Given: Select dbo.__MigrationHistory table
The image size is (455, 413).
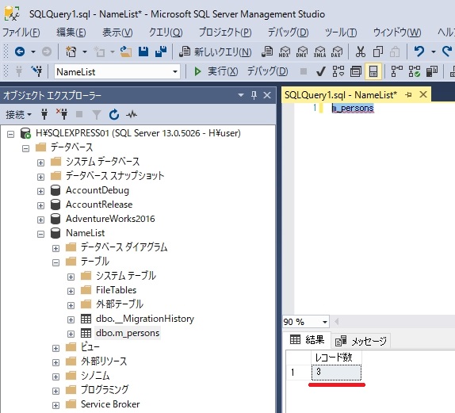Looking at the screenshot, I should [145, 319].
